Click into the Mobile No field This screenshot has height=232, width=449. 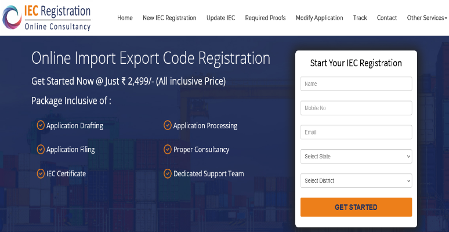[x=356, y=108]
